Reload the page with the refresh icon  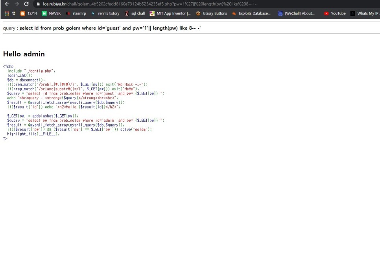pos(26,4)
